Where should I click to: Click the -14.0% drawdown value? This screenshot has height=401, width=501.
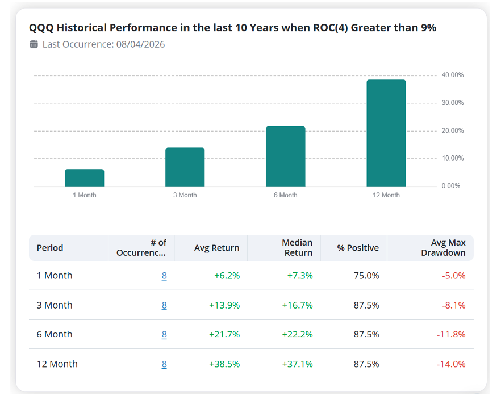[x=451, y=364]
